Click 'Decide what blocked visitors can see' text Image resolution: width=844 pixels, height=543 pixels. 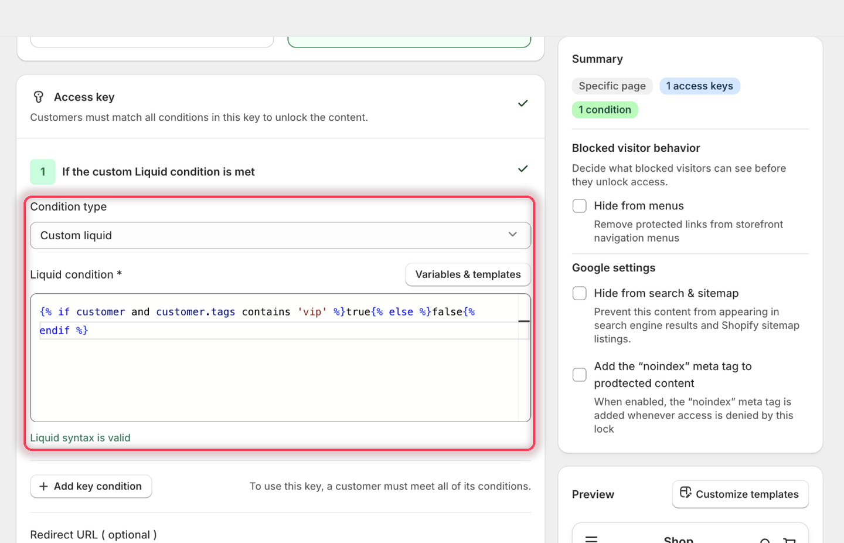pyautogui.click(x=679, y=175)
